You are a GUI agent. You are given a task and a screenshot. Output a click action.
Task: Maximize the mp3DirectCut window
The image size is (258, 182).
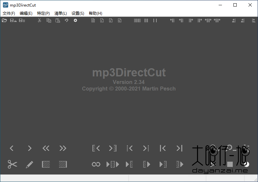click(235, 5)
